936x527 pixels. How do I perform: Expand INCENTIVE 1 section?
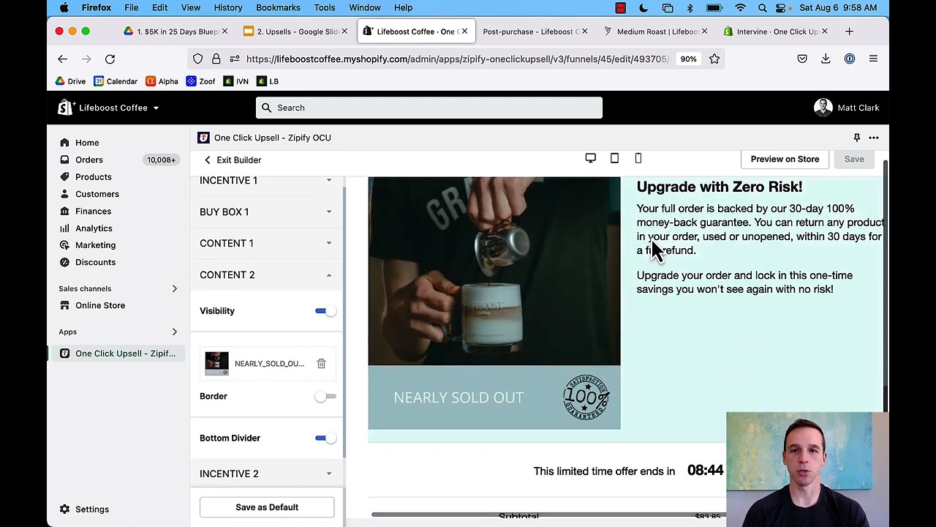click(267, 180)
